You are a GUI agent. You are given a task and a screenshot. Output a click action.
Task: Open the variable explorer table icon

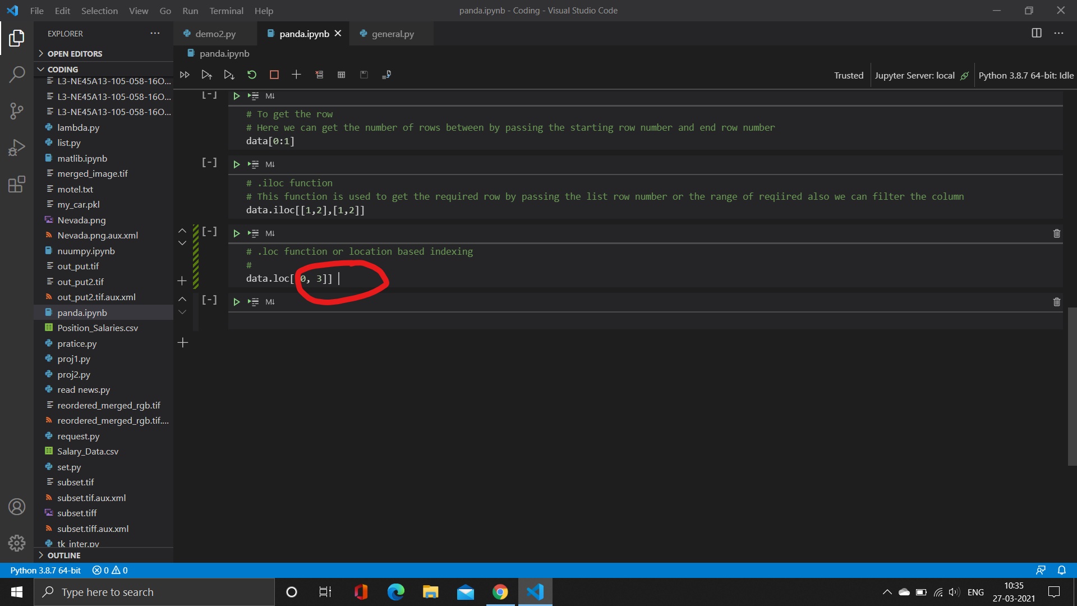(341, 74)
